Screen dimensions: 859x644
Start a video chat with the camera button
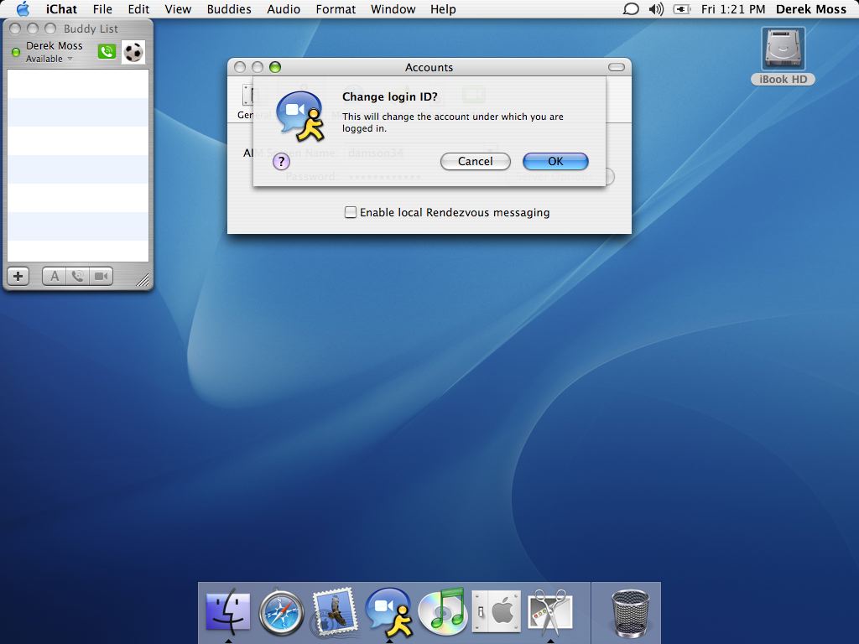click(101, 276)
